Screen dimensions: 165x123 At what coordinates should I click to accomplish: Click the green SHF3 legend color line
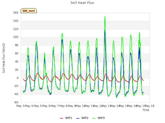point(94,118)
